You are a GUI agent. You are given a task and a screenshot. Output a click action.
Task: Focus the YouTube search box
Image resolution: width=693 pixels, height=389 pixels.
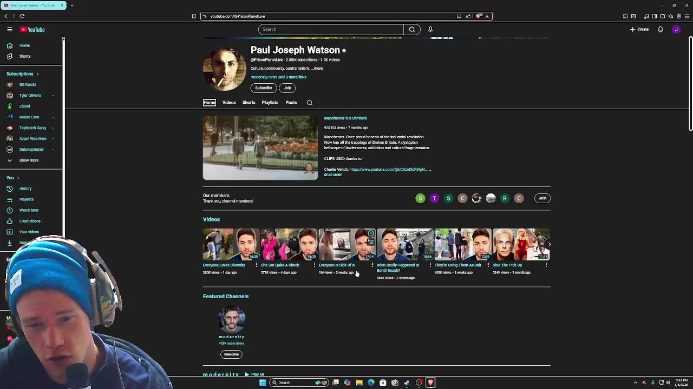tap(331, 29)
